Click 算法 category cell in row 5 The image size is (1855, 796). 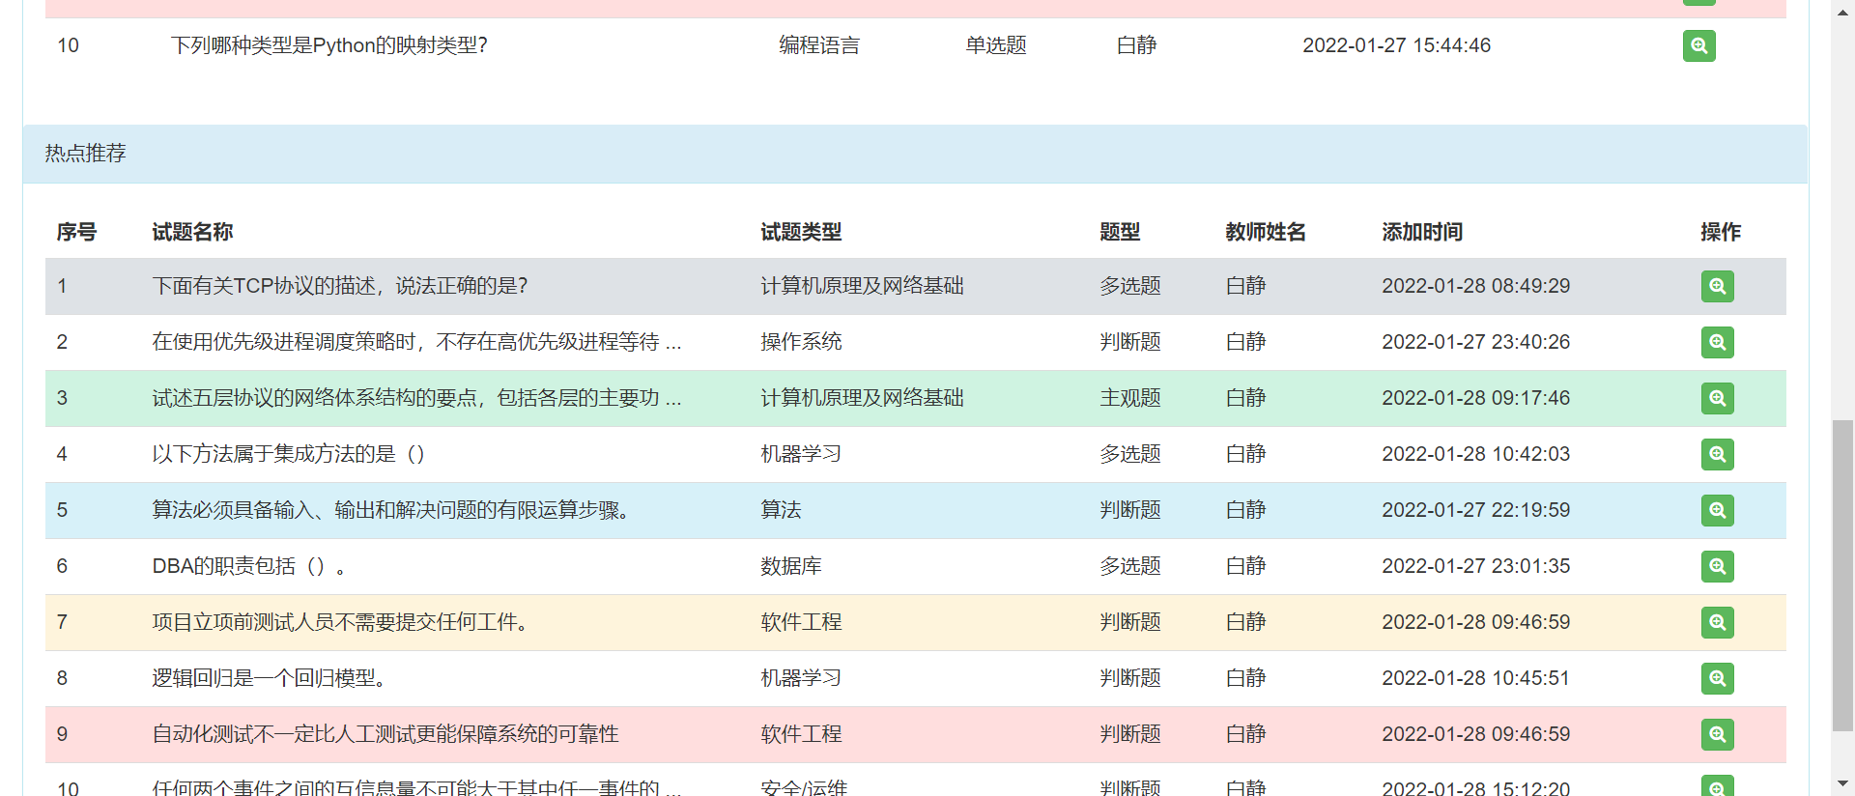click(781, 510)
